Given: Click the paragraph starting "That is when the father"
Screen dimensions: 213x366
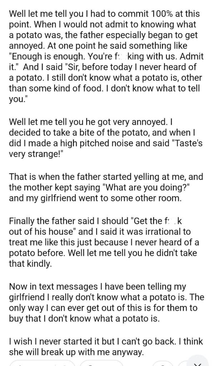Looking at the screenshot, I should click(x=106, y=187).
